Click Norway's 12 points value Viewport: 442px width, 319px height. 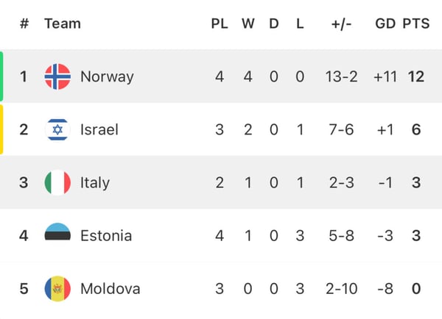(416, 76)
